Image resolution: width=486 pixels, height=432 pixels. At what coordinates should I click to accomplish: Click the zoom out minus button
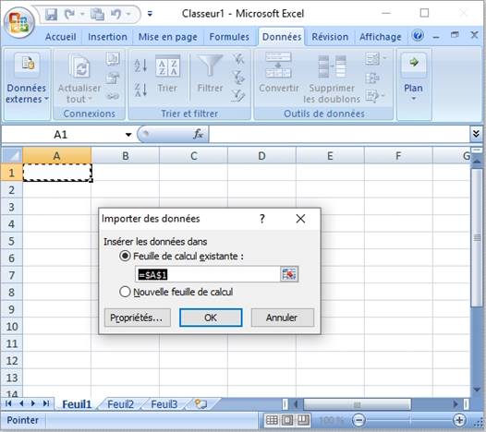pos(358,421)
